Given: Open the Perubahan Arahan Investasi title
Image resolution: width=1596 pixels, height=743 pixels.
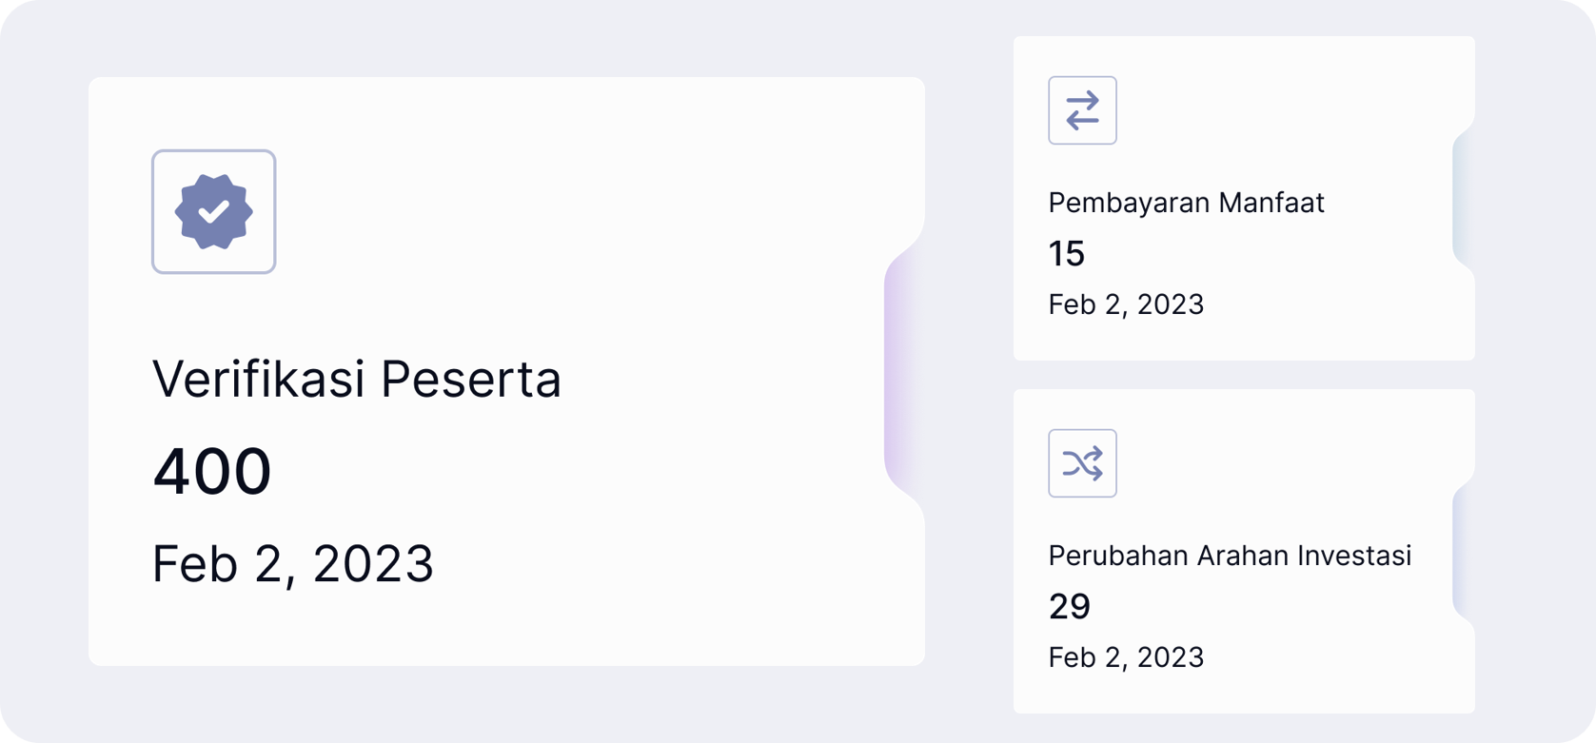Looking at the screenshot, I should 1230,556.
